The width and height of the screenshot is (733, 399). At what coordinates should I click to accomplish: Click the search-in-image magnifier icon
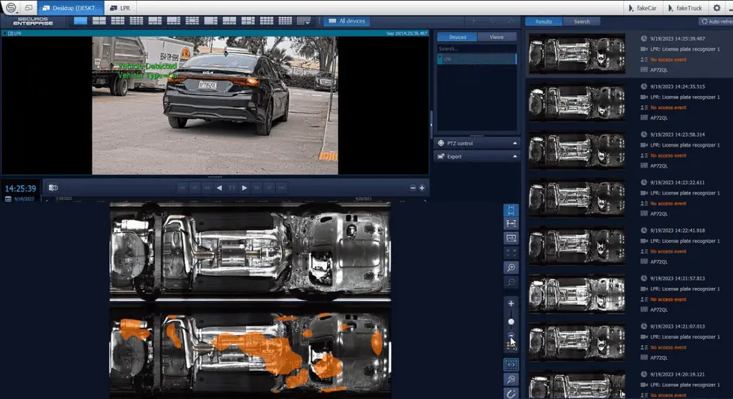pos(511,379)
